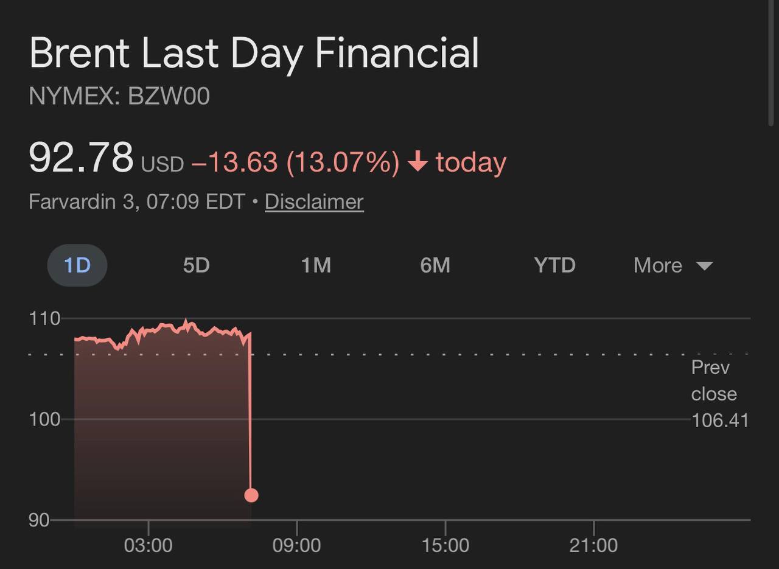Click the Brent Last Day Financial title
This screenshot has width=779, height=569.
click(x=254, y=52)
